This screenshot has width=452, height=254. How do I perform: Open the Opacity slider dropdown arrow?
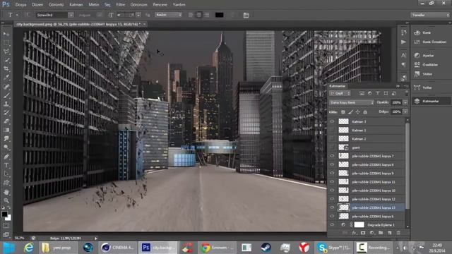(x=405, y=102)
